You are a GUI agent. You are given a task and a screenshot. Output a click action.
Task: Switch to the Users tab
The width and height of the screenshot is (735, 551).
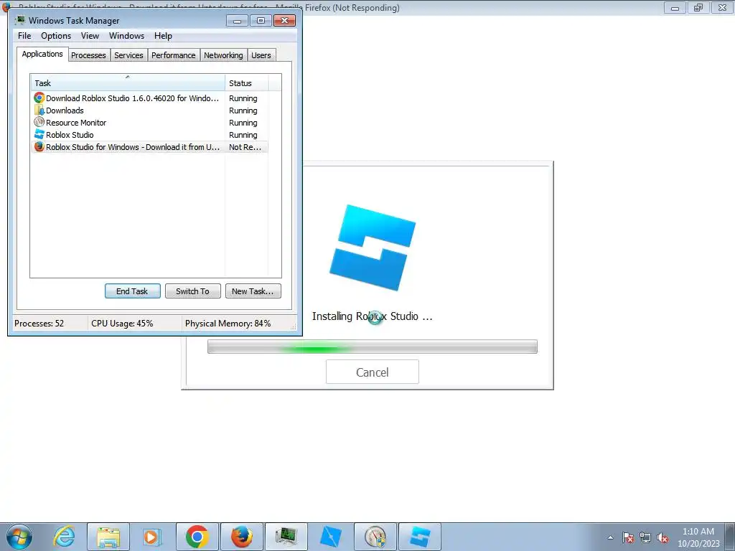261,55
